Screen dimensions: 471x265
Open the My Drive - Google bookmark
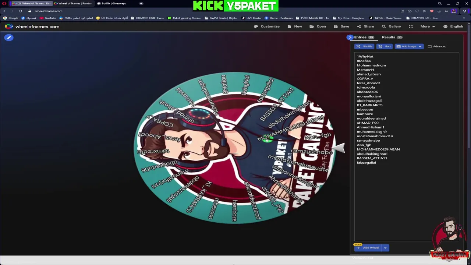point(348,18)
